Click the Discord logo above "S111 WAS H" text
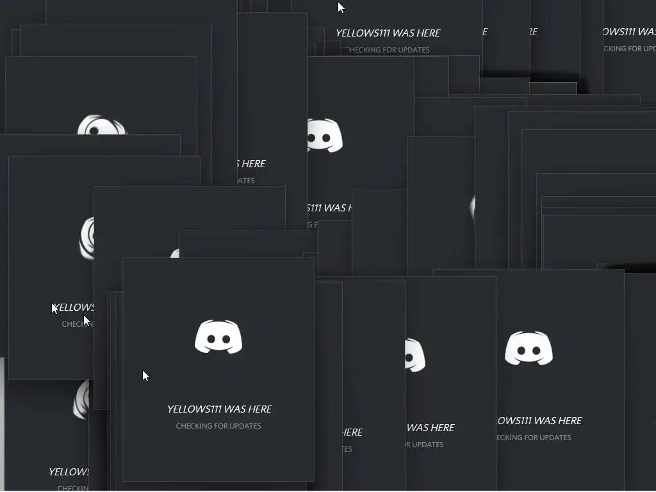 pyautogui.click(x=325, y=136)
